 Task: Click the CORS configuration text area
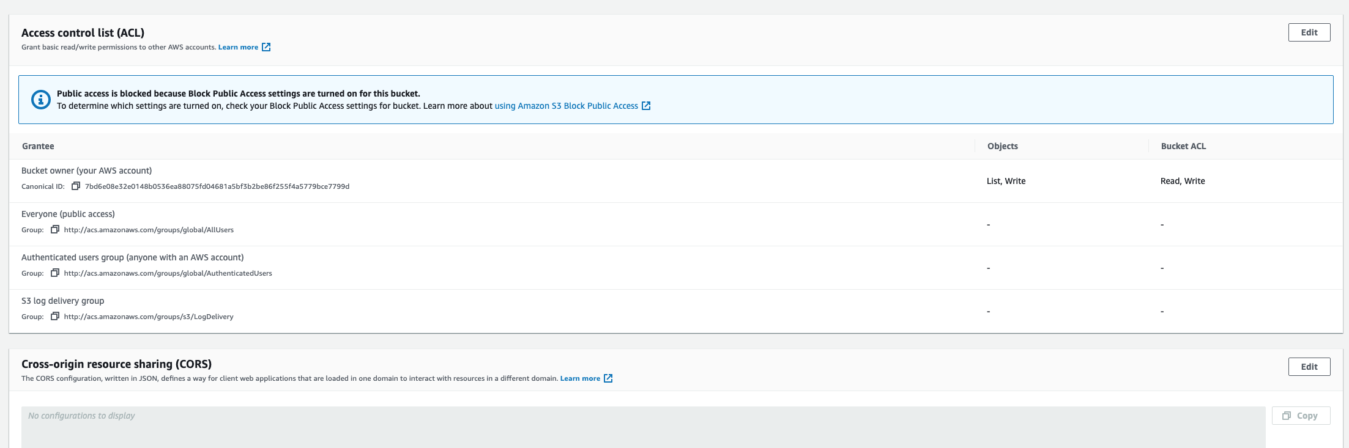pyautogui.click(x=643, y=427)
